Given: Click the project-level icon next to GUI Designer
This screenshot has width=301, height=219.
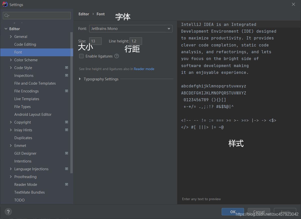Looking at the screenshot, I should click(x=66, y=153).
